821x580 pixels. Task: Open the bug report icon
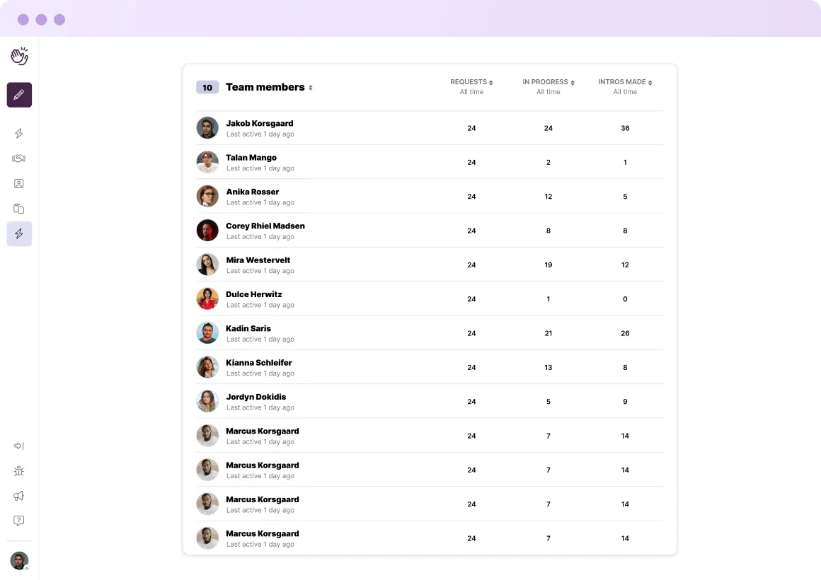click(x=19, y=471)
